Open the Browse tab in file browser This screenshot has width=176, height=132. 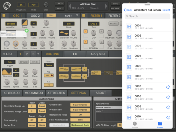tap(160, 125)
